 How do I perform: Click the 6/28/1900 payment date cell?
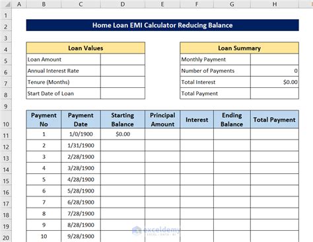[x=81, y=202]
